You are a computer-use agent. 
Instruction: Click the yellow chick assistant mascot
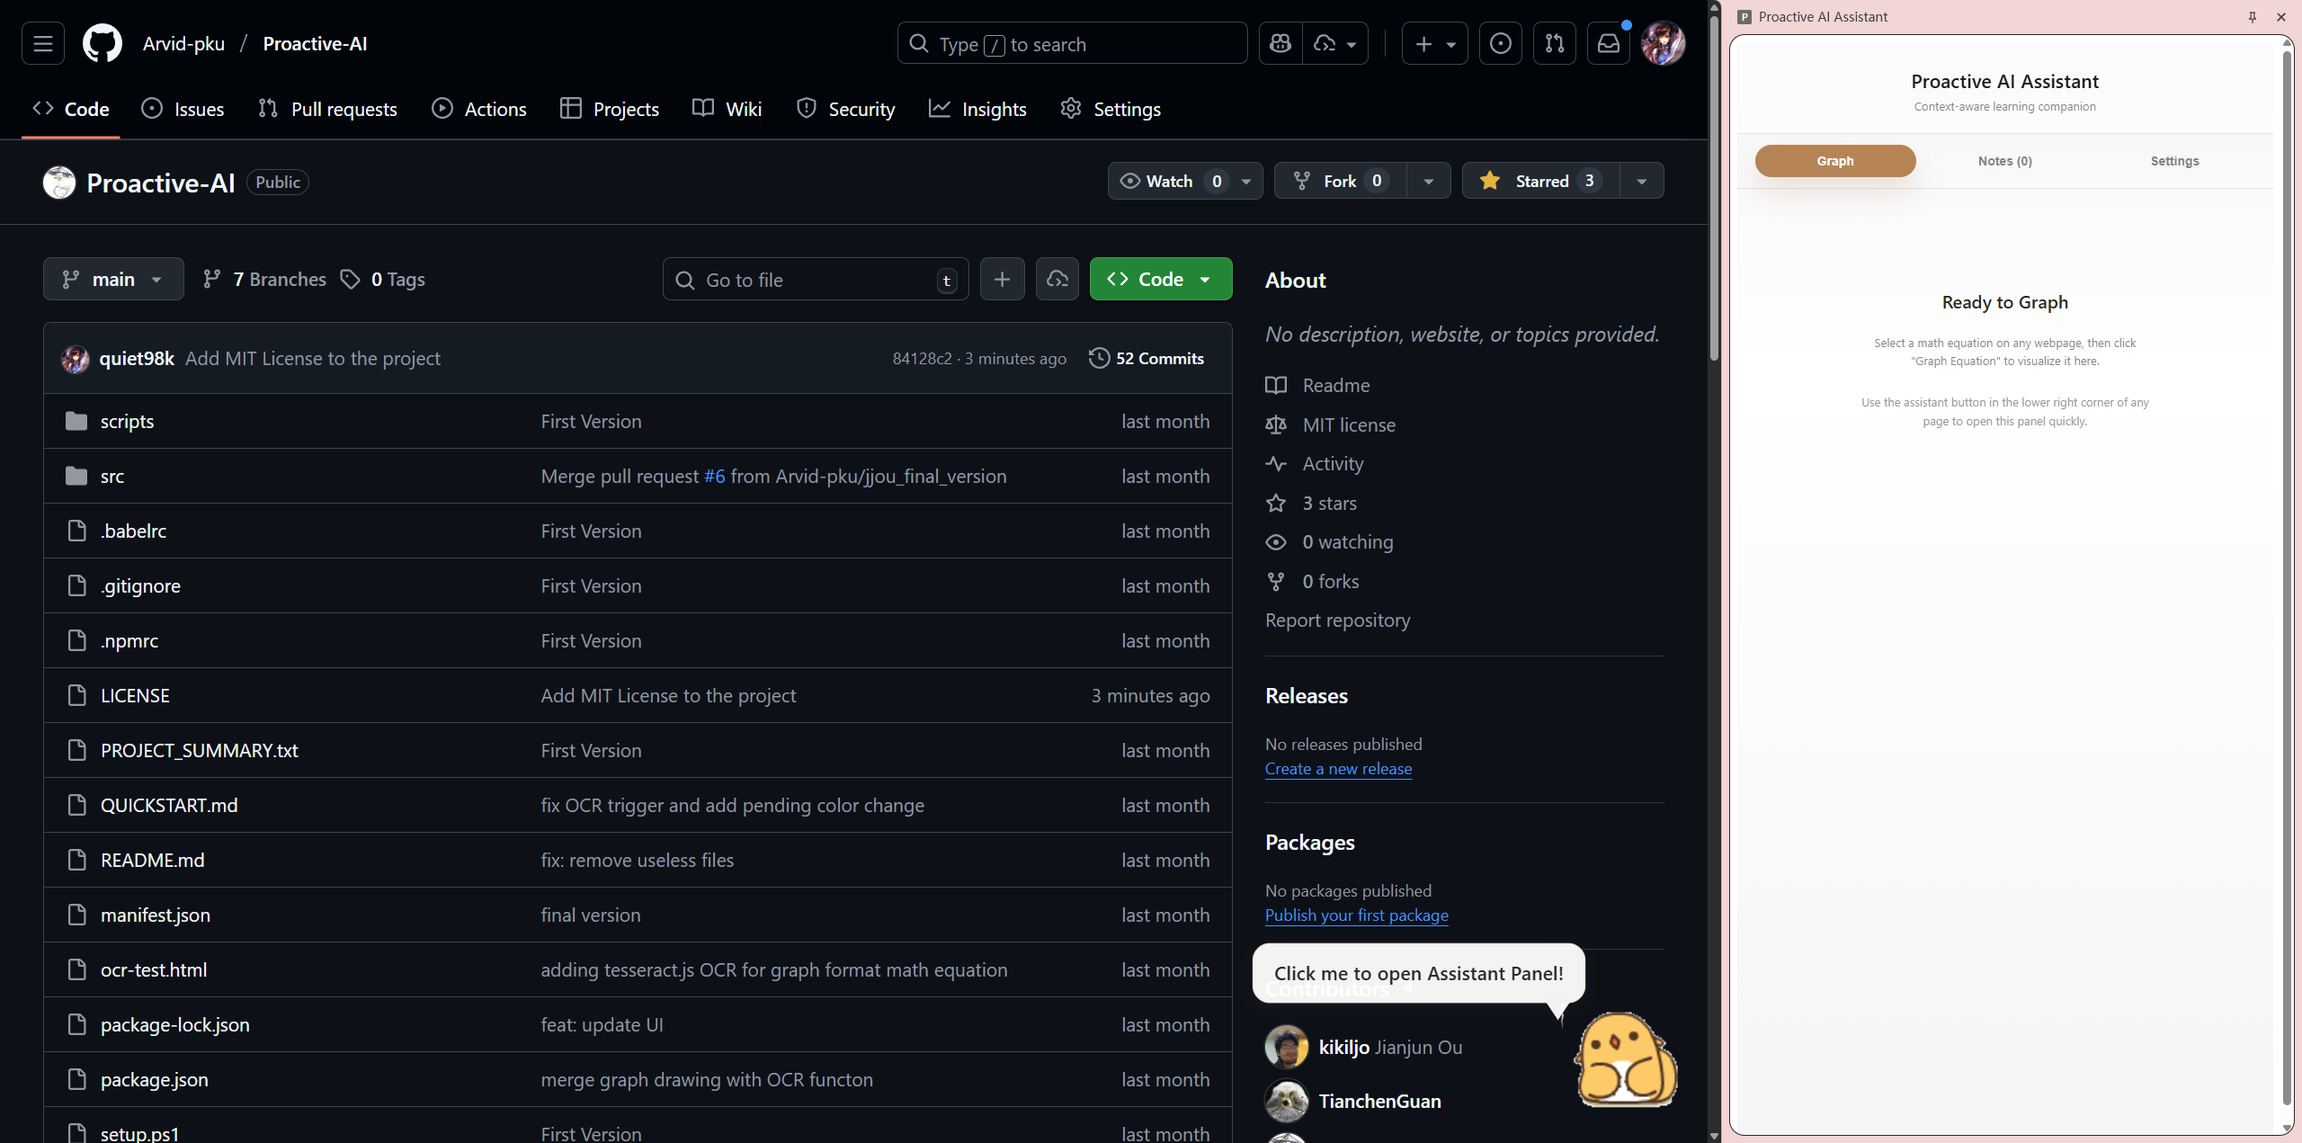1626,1059
